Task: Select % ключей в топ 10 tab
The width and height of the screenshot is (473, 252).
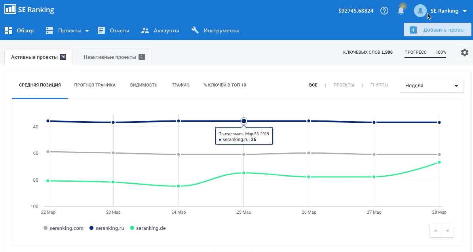Action: (225, 85)
